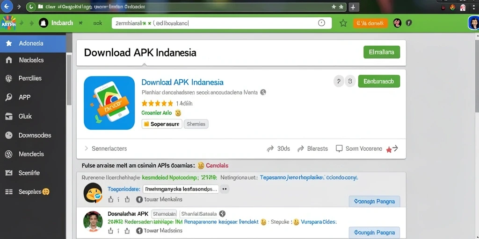Click the colorful round extension icon

coord(453,7)
